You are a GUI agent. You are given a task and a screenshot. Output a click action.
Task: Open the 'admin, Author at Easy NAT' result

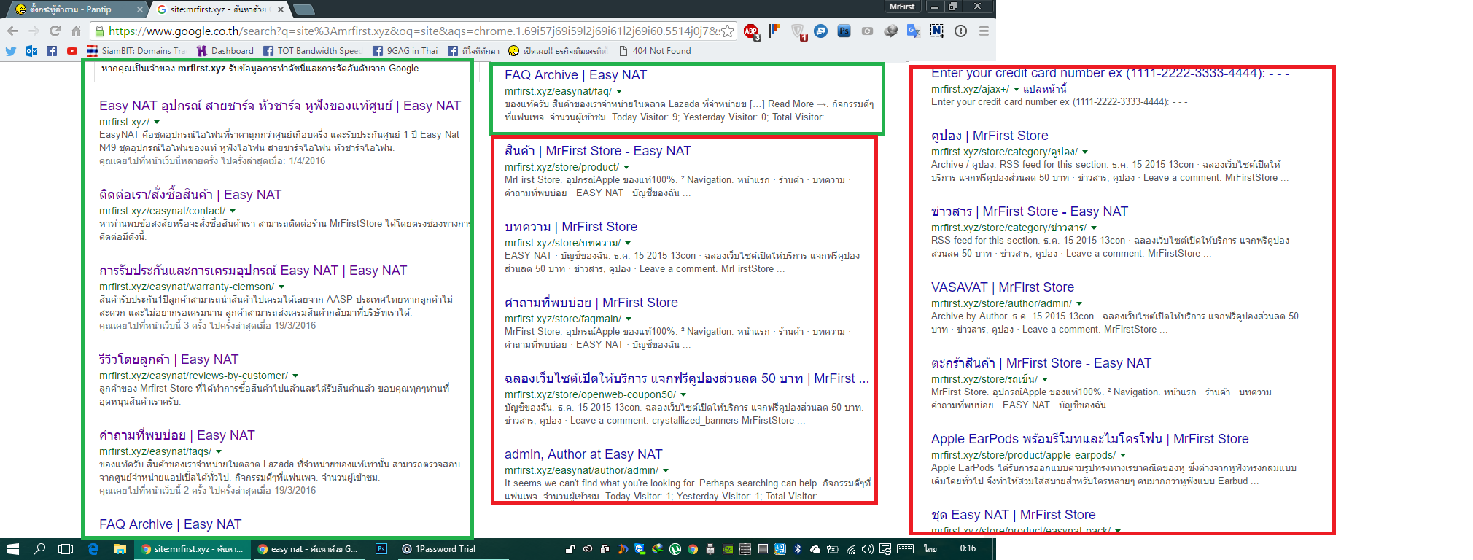click(583, 454)
